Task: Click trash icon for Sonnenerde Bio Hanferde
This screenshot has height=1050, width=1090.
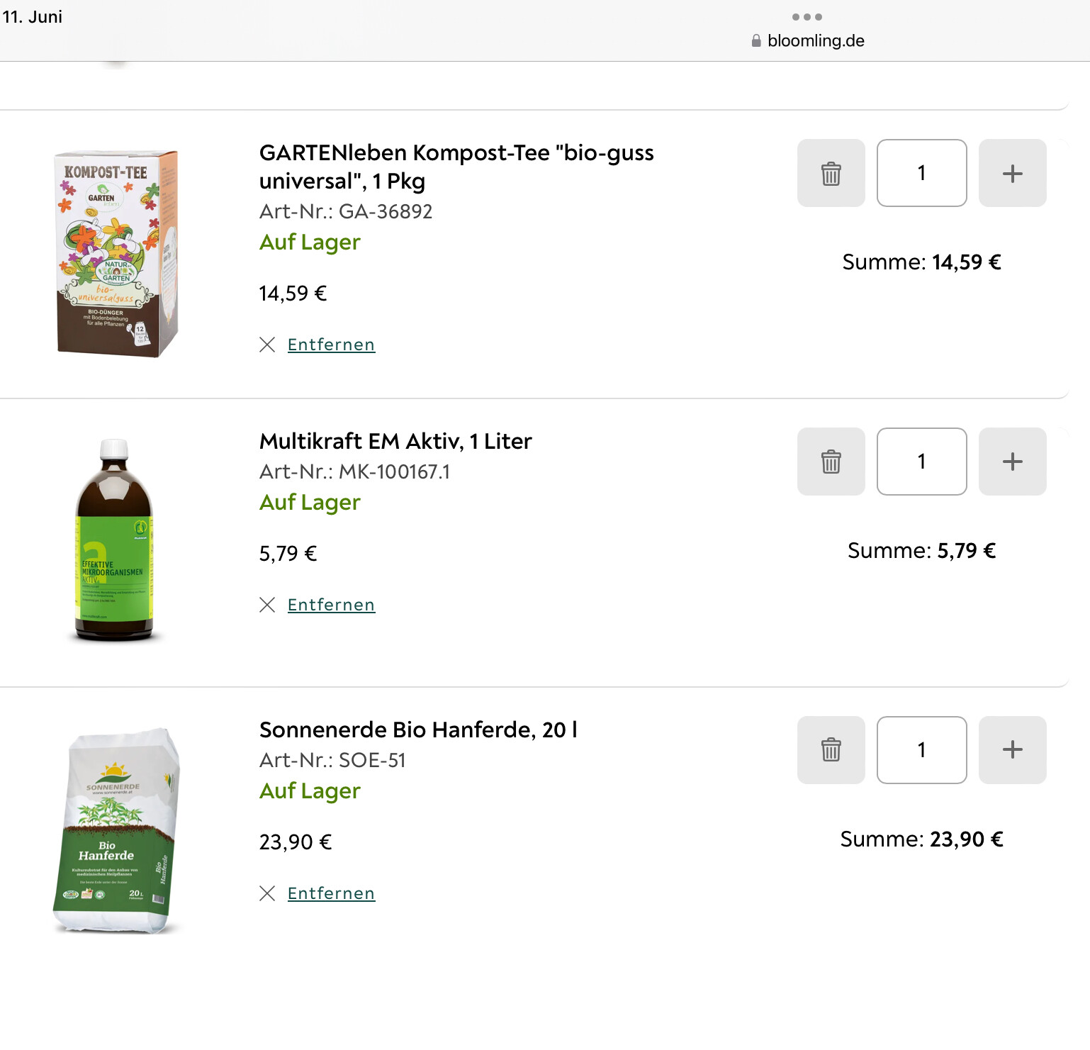Action: [831, 749]
